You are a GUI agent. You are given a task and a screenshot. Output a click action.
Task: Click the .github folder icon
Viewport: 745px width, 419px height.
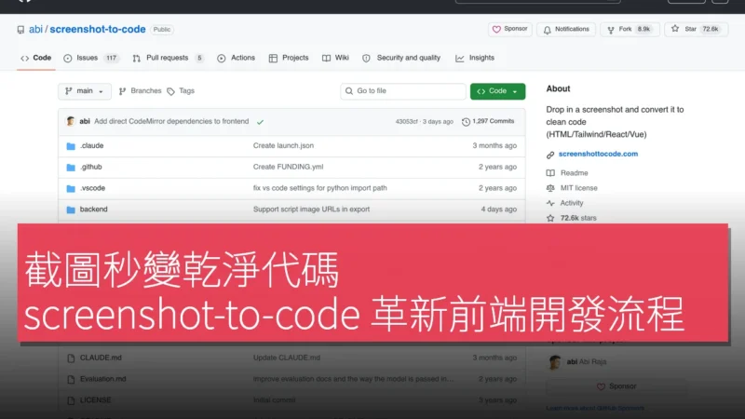point(71,168)
